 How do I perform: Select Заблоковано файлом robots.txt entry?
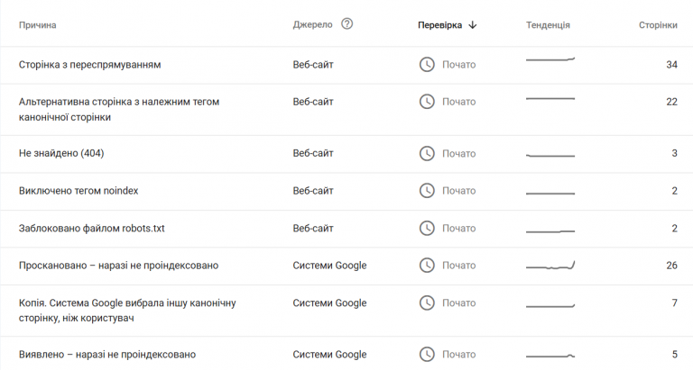pyautogui.click(x=91, y=229)
